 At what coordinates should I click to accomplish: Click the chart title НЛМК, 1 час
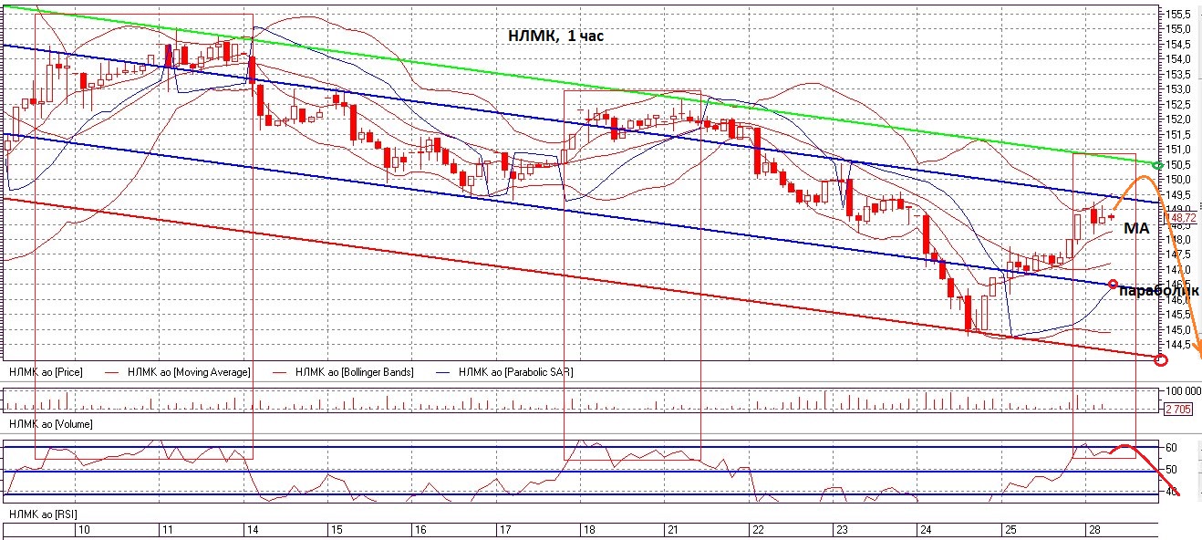coord(555,36)
